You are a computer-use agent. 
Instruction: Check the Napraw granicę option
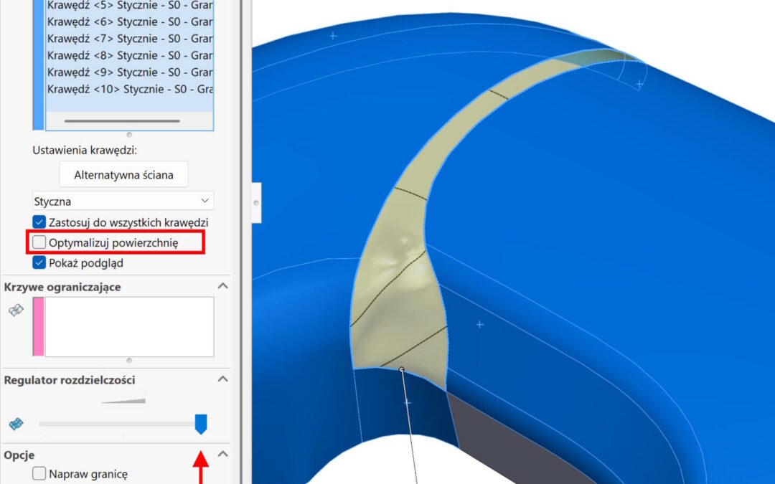(39, 474)
